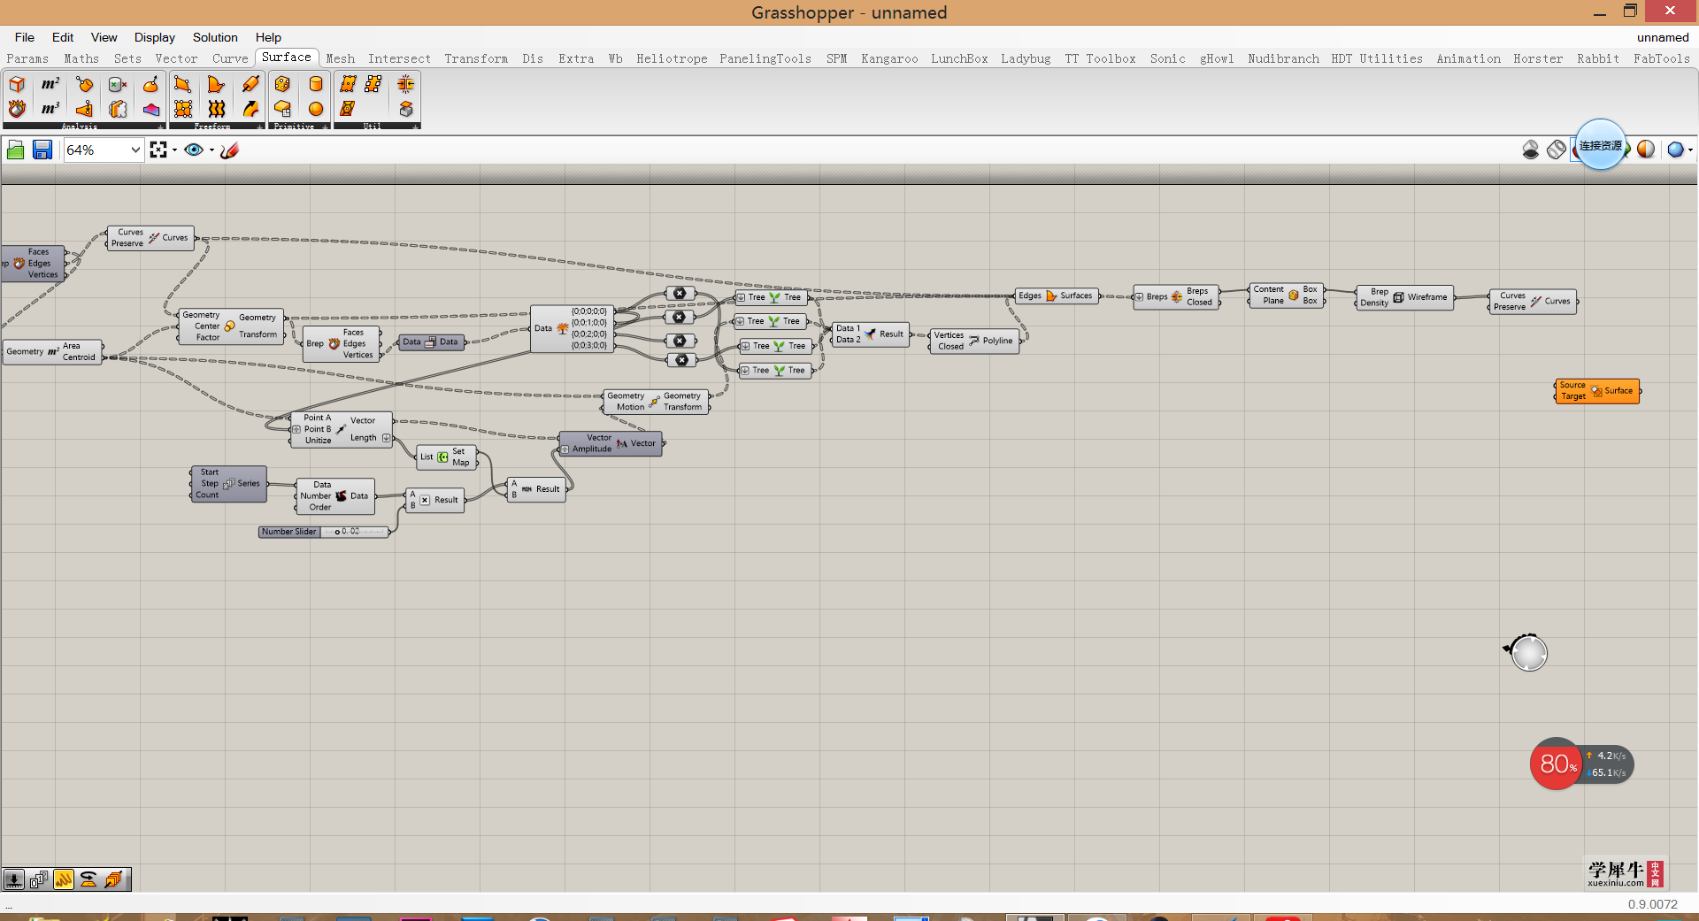Screen dimensions: 1699x921
Task: Click the red 80% memory indicator circle
Action: 1557,764
